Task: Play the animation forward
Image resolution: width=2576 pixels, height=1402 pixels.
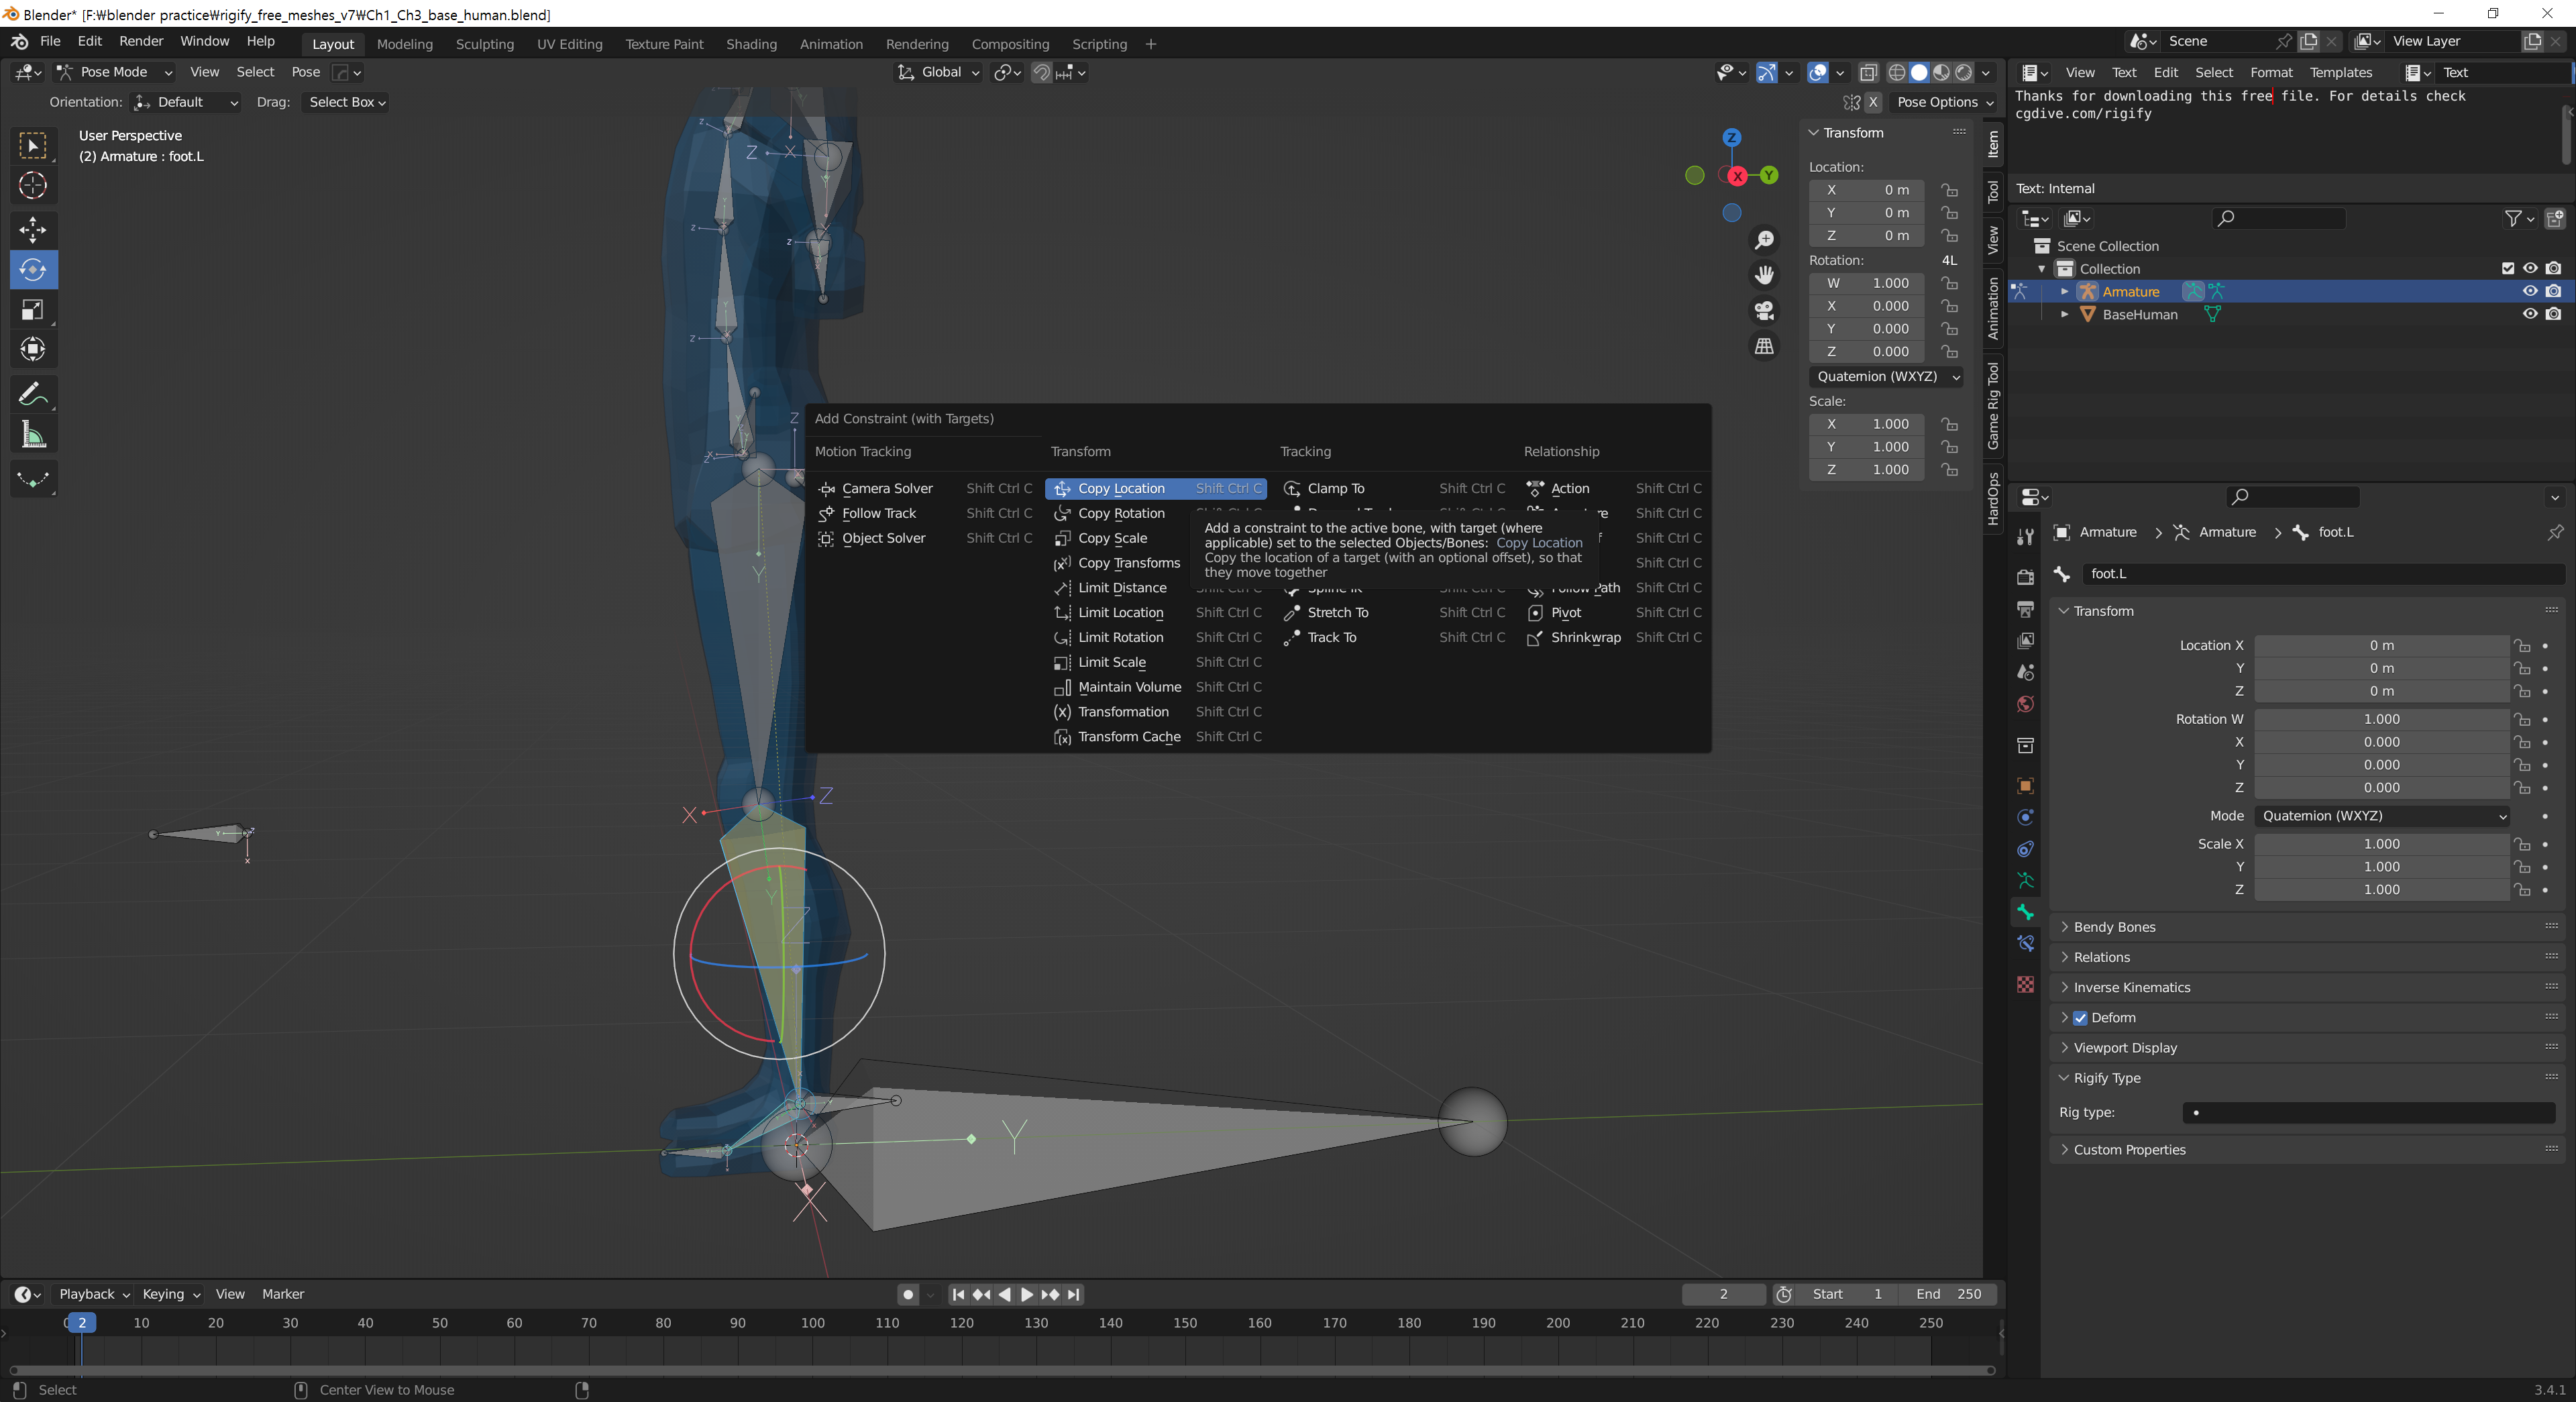Action: (1026, 1294)
